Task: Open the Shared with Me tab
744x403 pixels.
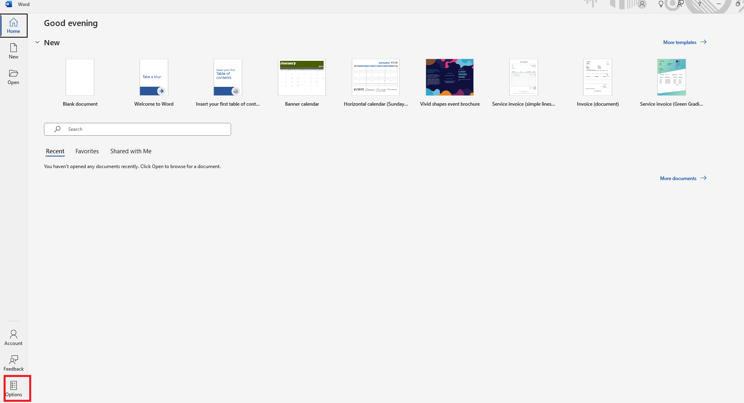Action: 131,151
